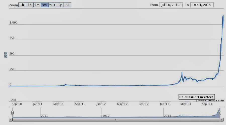Click the USD axis title
226x125 pixels.
point(6,55)
